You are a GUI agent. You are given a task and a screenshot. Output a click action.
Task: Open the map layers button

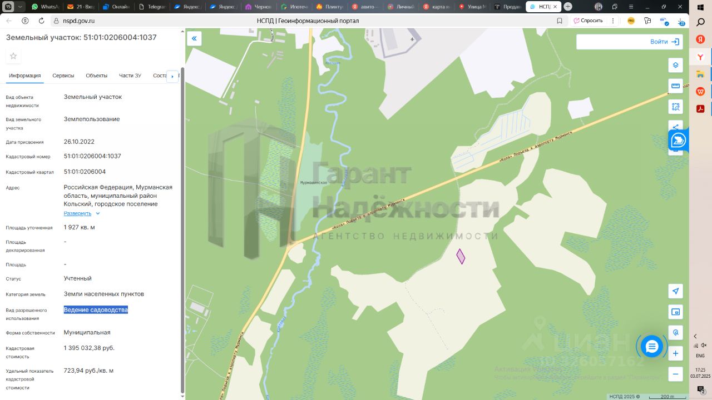675,65
